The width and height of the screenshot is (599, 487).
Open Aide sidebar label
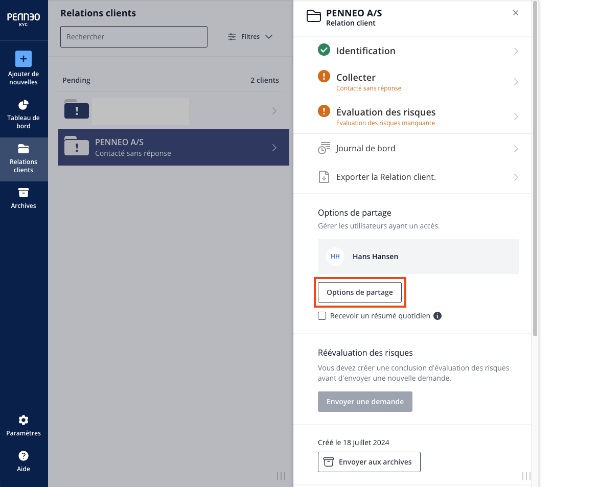[24, 469]
